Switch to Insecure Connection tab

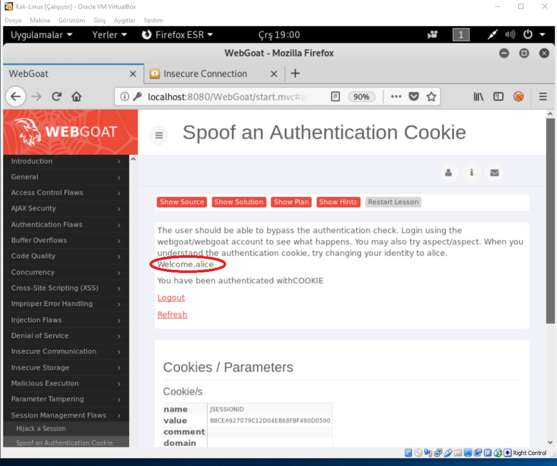point(205,74)
